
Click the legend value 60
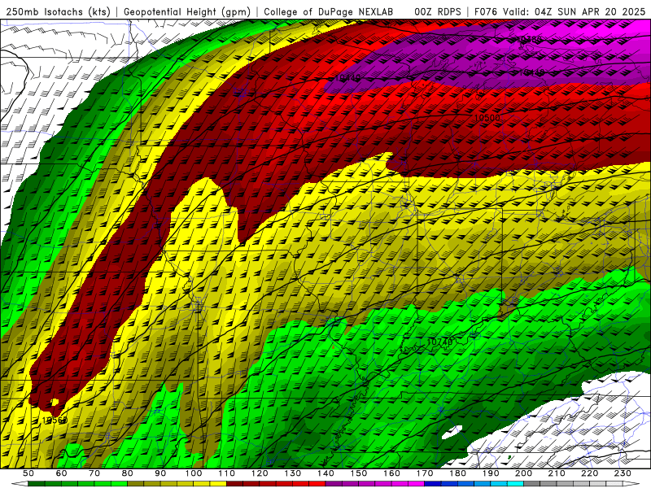point(62,473)
